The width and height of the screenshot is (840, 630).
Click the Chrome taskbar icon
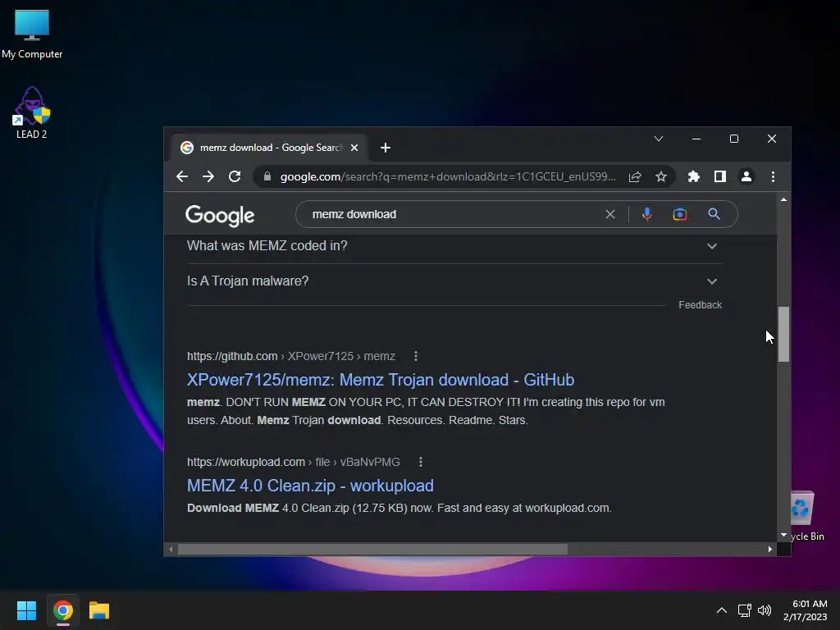point(62,610)
